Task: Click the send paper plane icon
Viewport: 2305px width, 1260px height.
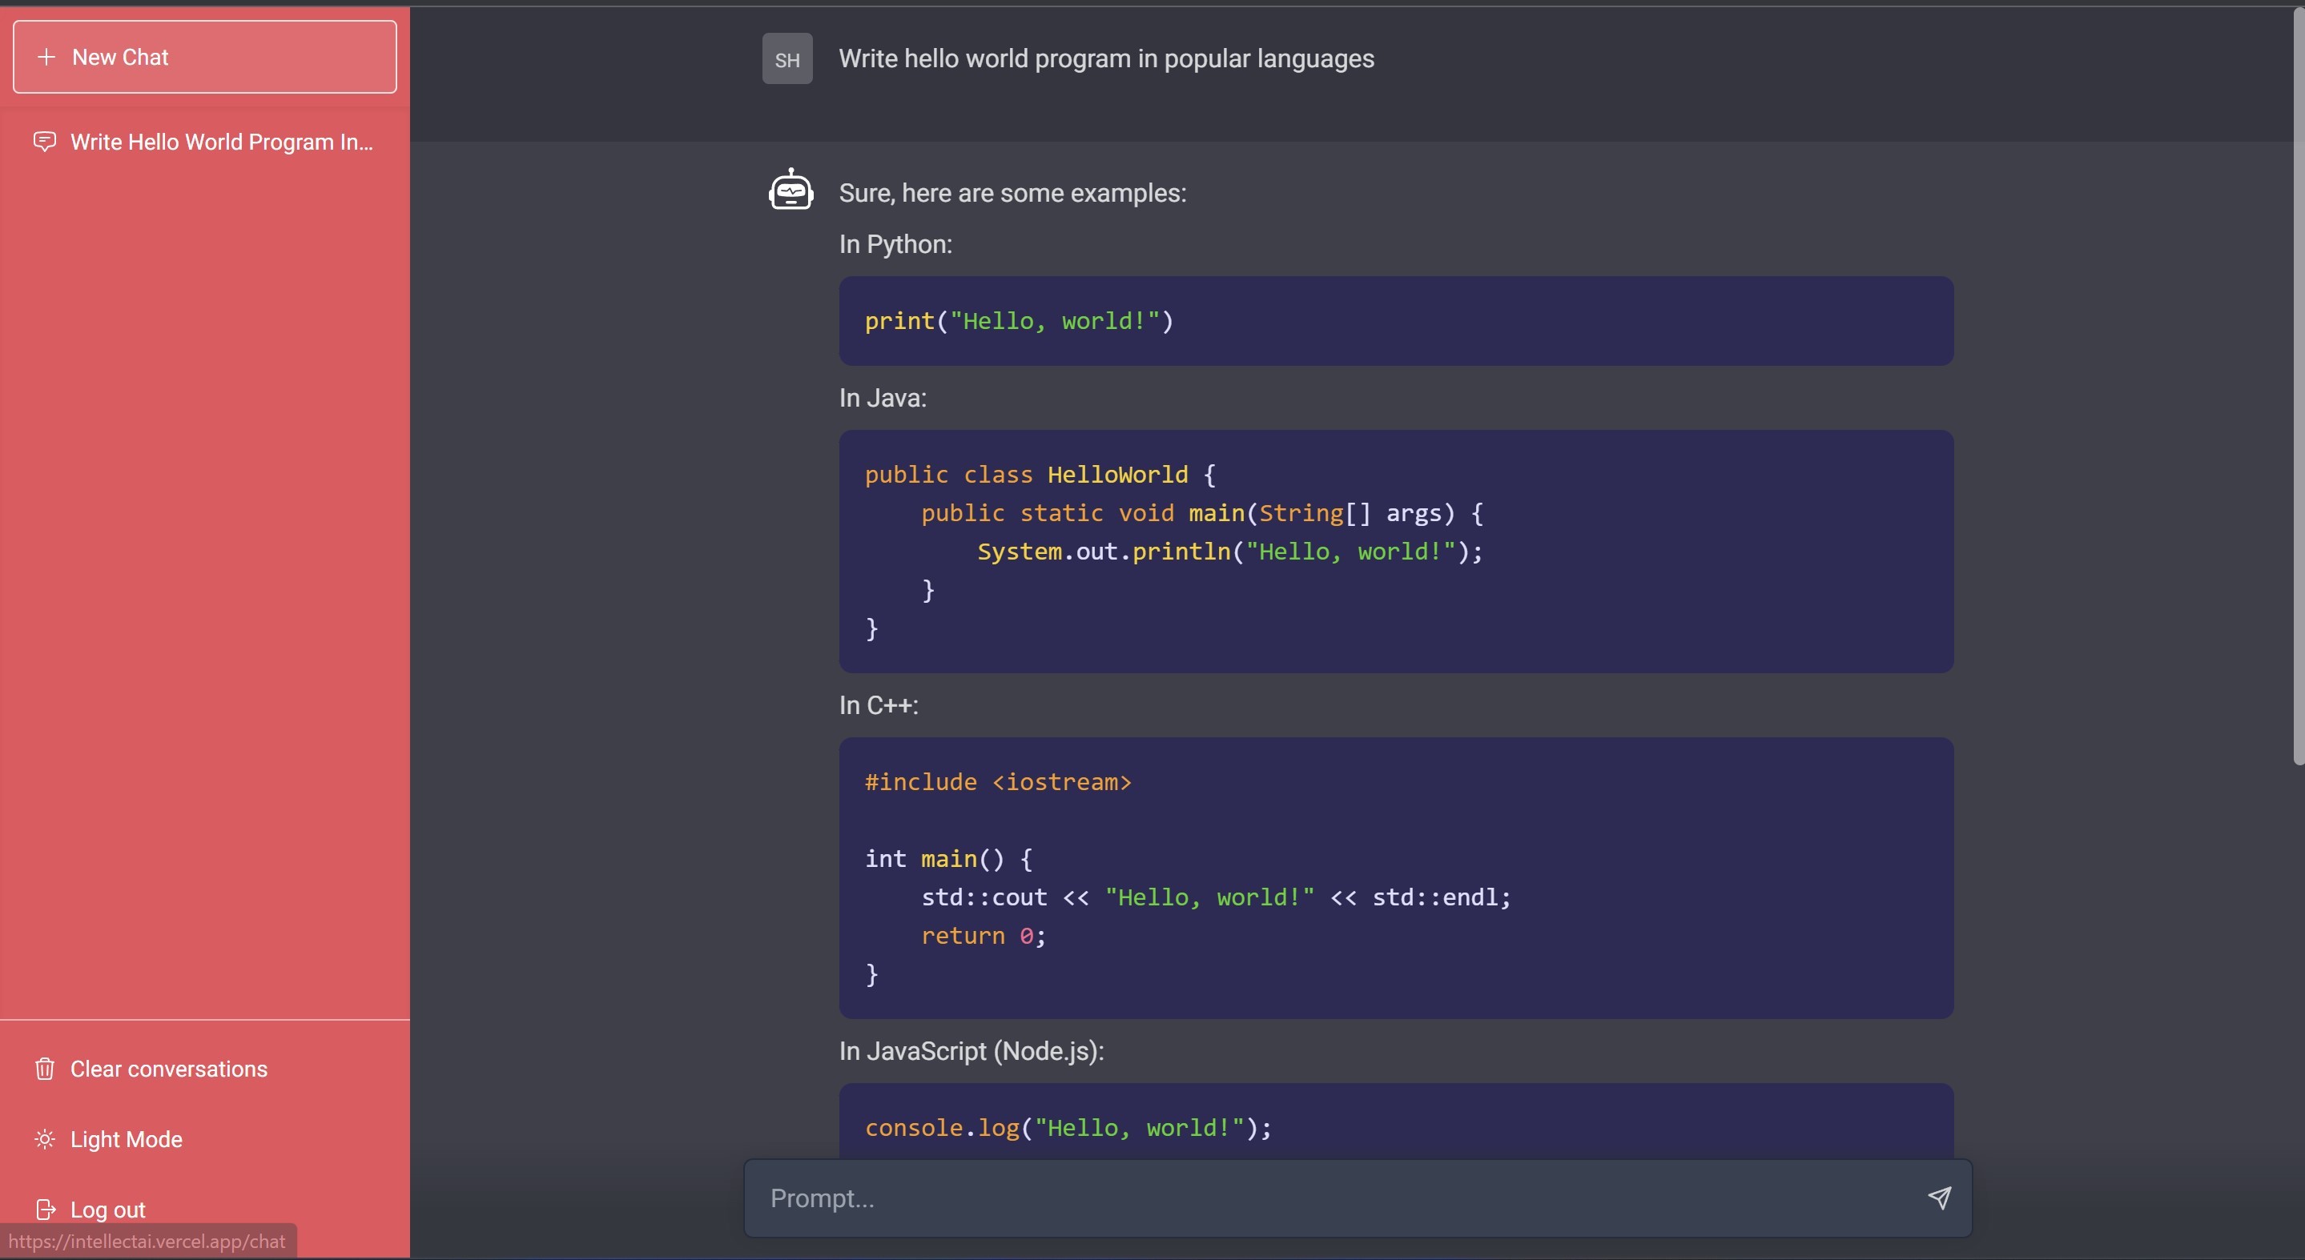Action: tap(1938, 1198)
